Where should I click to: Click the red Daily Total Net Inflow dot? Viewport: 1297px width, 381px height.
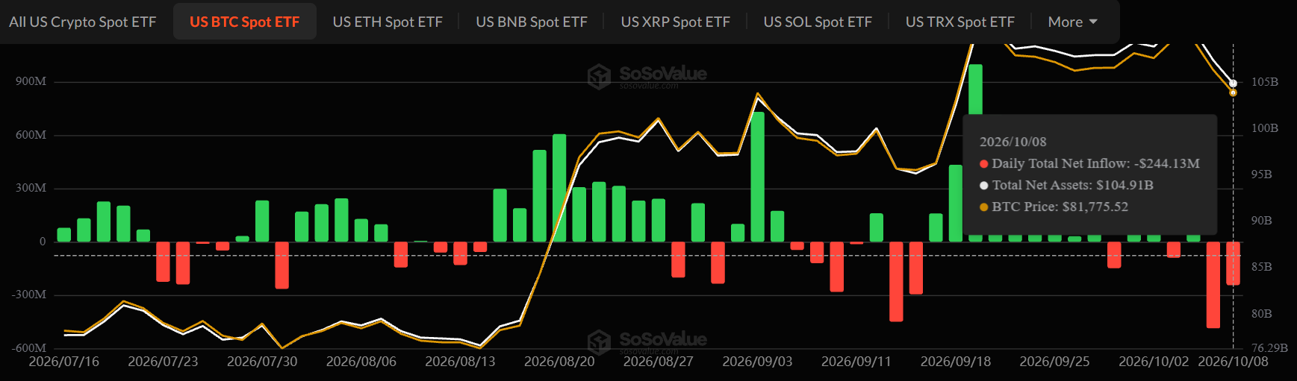pyautogui.click(x=984, y=164)
